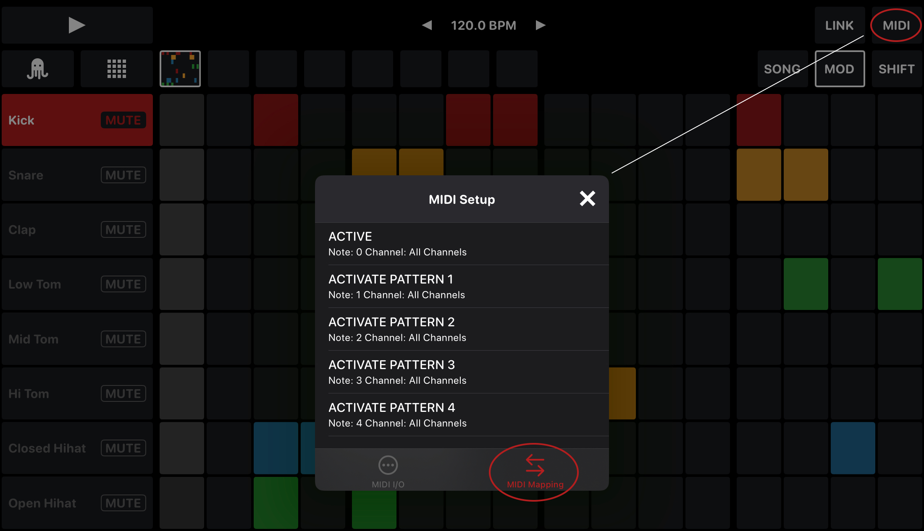This screenshot has height=531, width=924.
Task: Close the MIDI Setup dialog
Action: coord(587,199)
